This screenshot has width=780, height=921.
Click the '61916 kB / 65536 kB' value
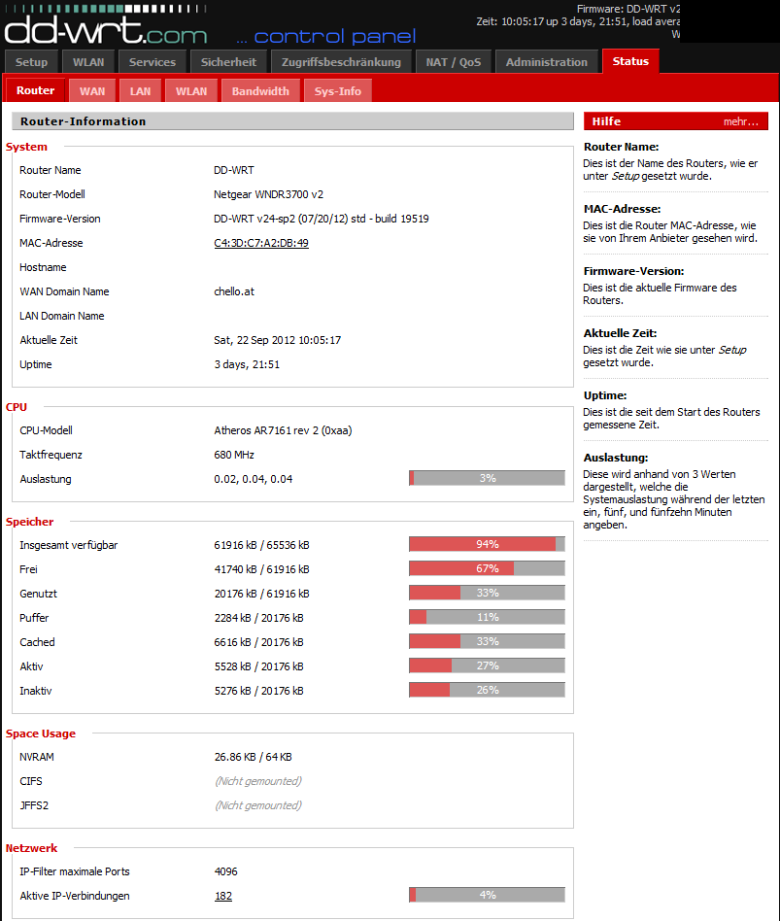[261, 545]
